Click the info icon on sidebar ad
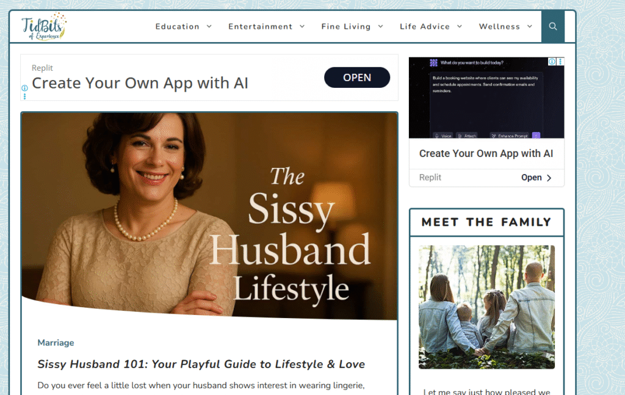 (x=552, y=62)
